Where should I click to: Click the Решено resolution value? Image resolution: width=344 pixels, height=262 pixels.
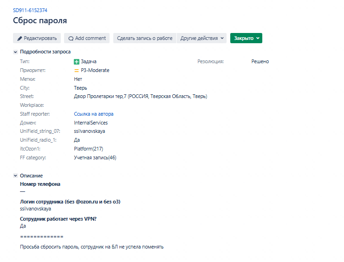click(x=260, y=61)
